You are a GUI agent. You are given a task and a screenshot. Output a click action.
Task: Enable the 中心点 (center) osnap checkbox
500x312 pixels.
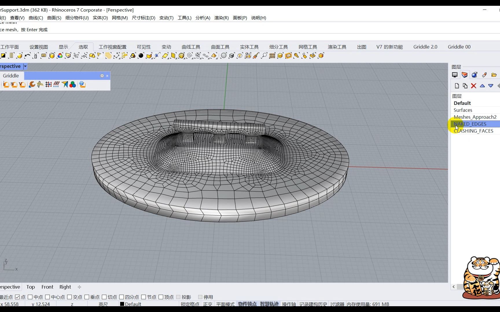47,297
